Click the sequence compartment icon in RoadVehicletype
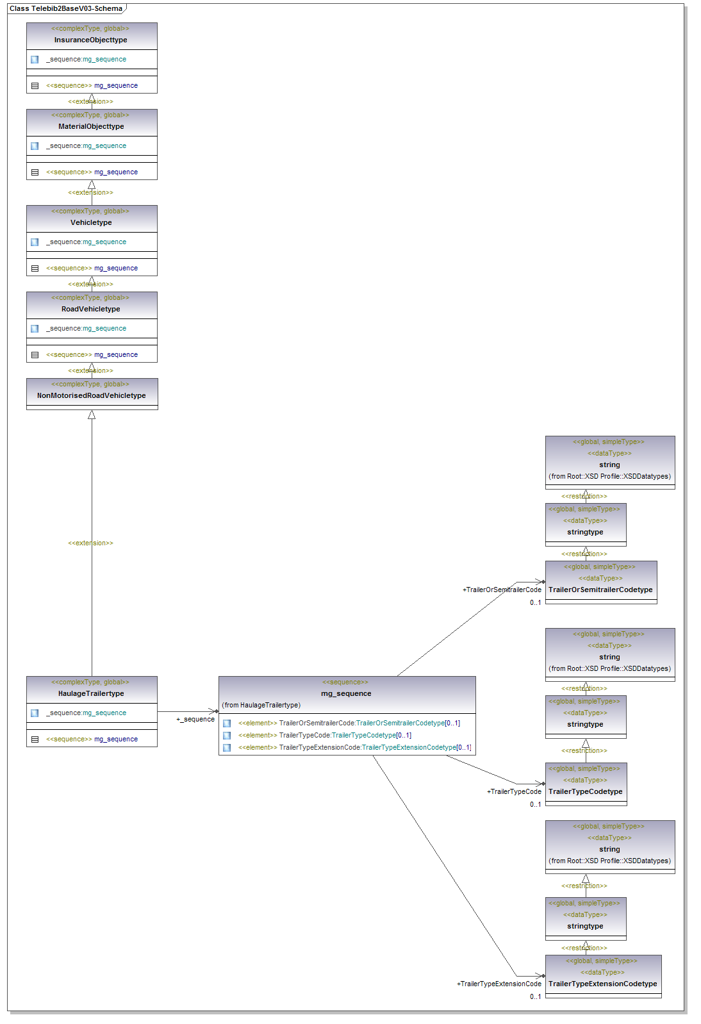The height and width of the screenshot is (1024, 701). (35, 355)
